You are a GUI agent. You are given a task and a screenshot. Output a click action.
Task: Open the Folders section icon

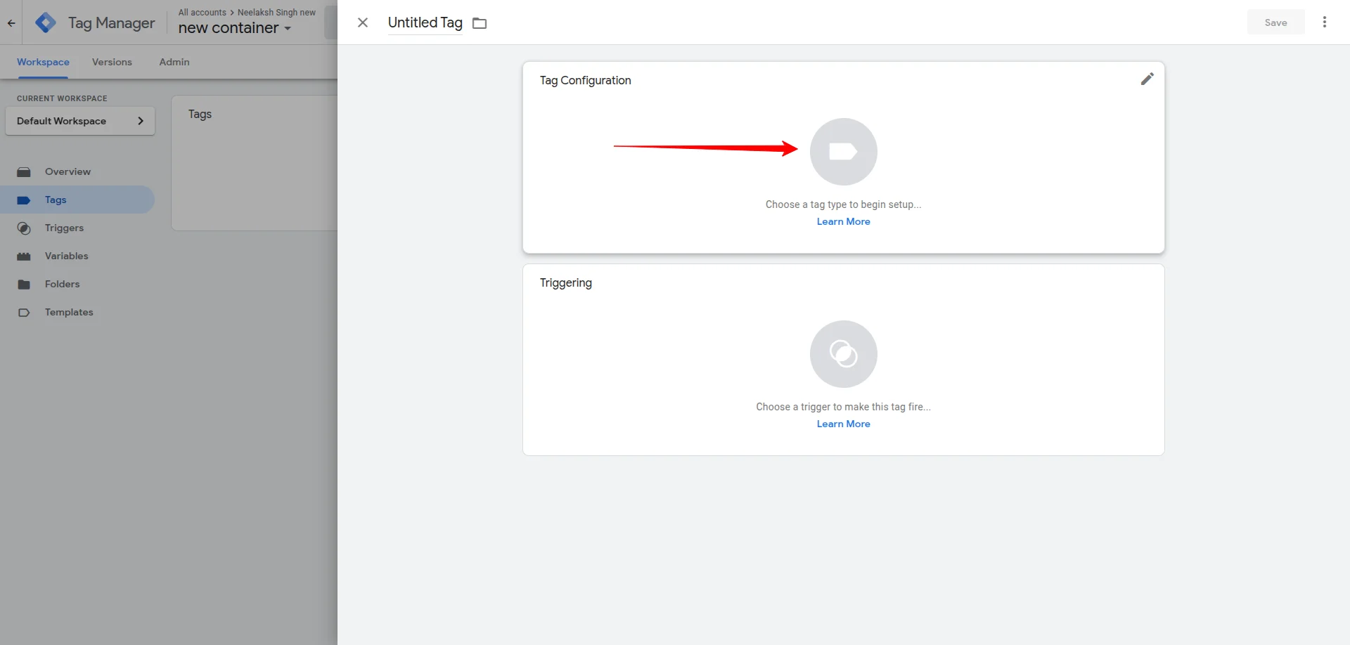pyautogui.click(x=25, y=284)
